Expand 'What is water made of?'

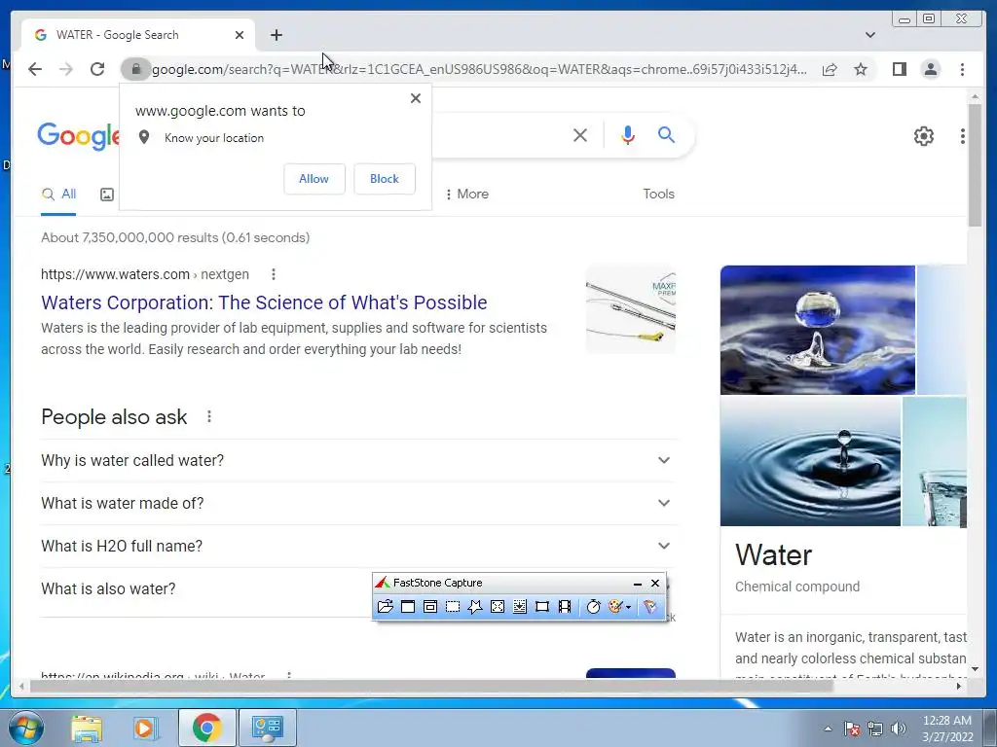(x=358, y=503)
